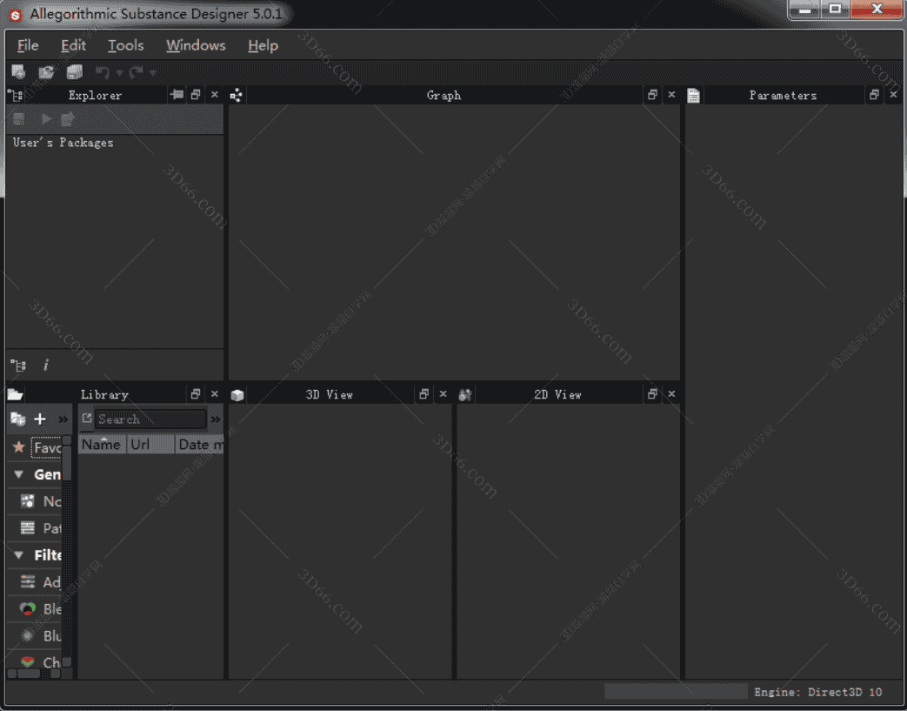Collapse the Filters category in Library
The height and width of the screenshot is (711, 907).
(18, 554)
